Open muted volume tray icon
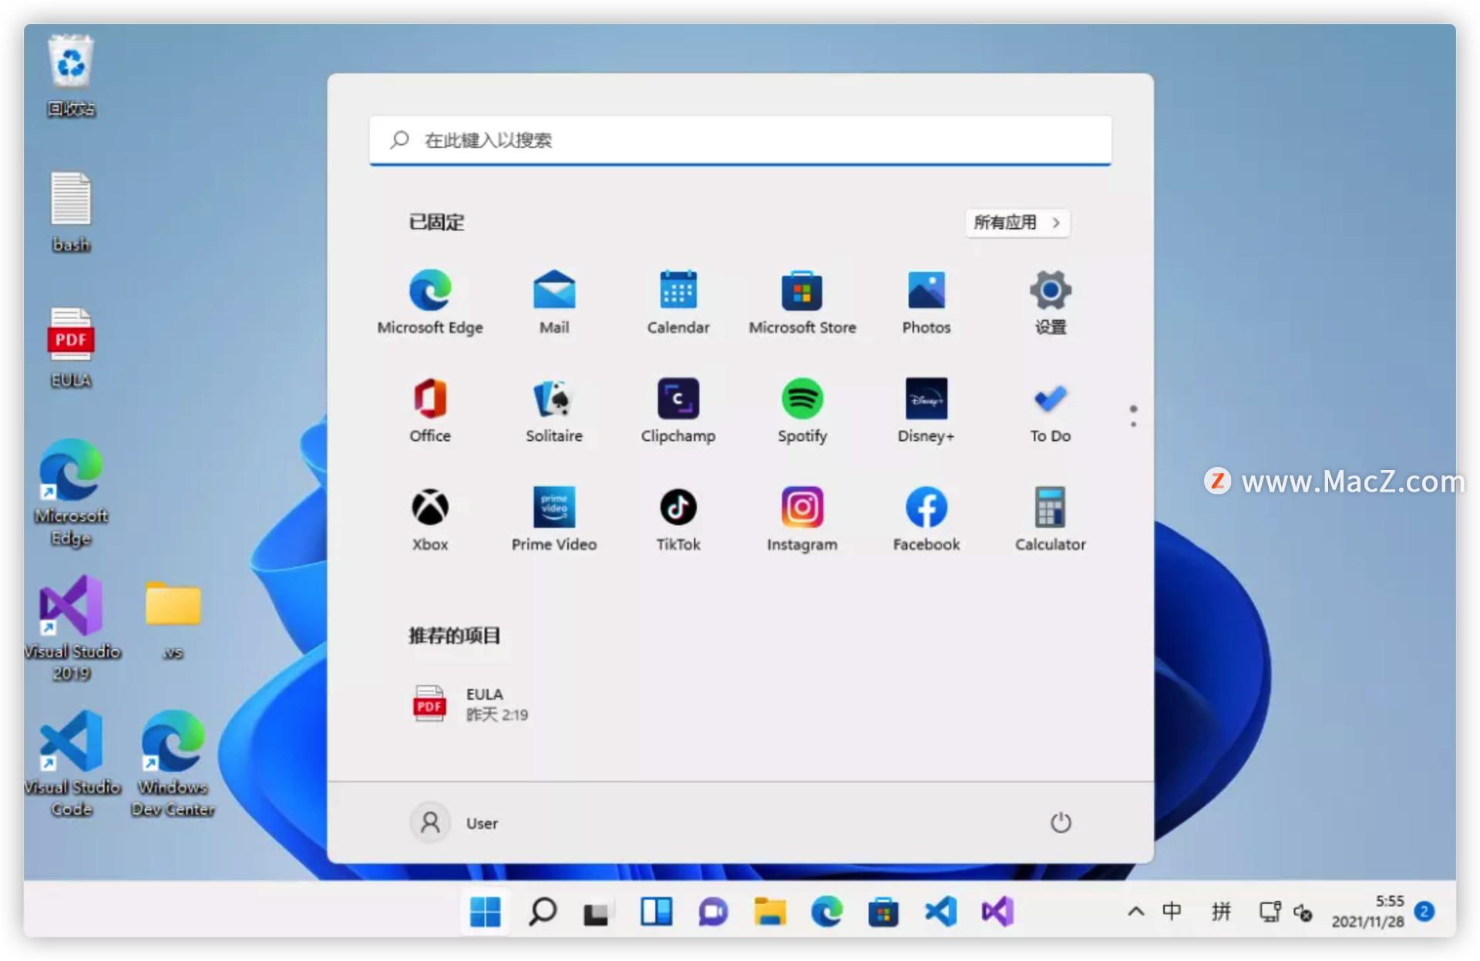 [1303, 912]
